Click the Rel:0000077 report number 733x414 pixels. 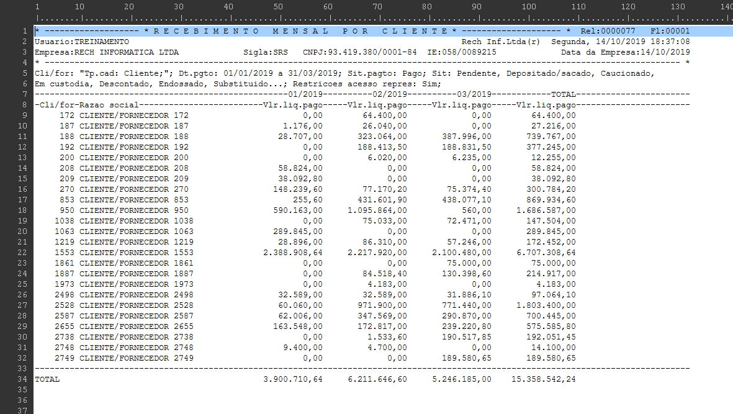608,31
